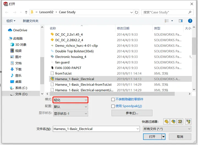Click Lesson02 in the address breadcrumb
198x145 pixels.
click(x=46, y=12)
